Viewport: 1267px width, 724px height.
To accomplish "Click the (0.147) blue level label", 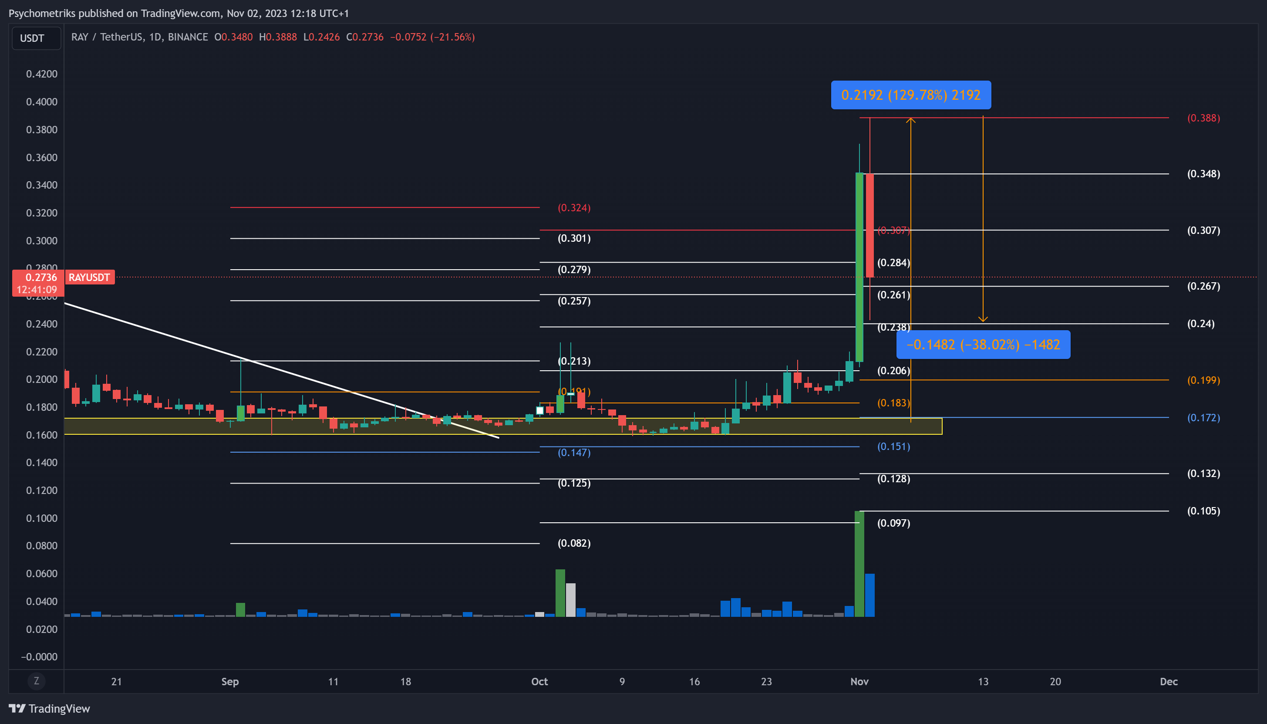I will point(574,453).
